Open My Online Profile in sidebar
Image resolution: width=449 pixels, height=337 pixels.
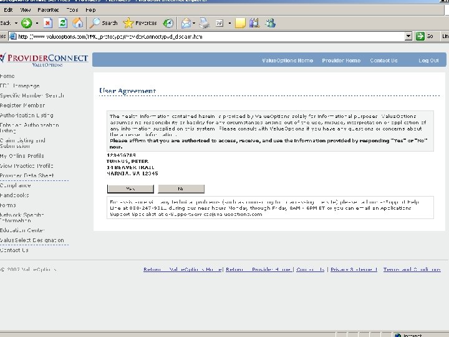point(22,156)
